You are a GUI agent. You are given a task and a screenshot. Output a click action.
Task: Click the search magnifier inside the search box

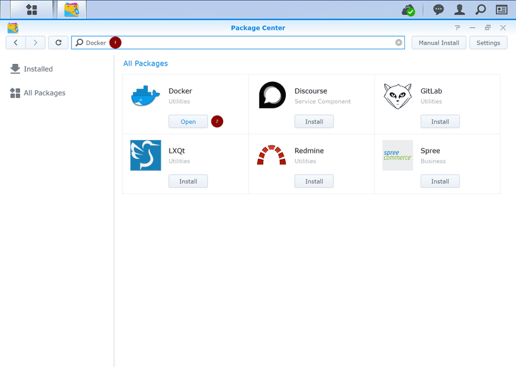pos(79,43)
